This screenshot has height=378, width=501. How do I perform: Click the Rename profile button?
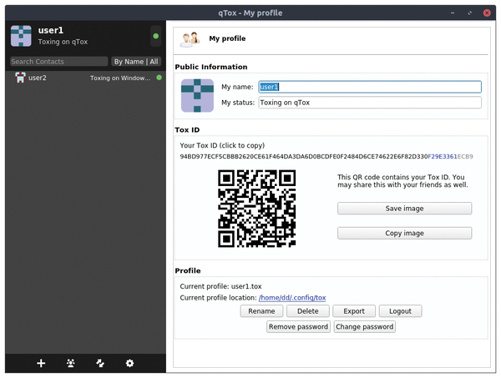click(x=261, y=311)
